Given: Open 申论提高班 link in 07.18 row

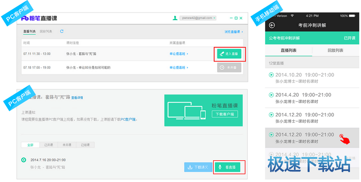Looking at the screenshot, I should tap(179, 68).
